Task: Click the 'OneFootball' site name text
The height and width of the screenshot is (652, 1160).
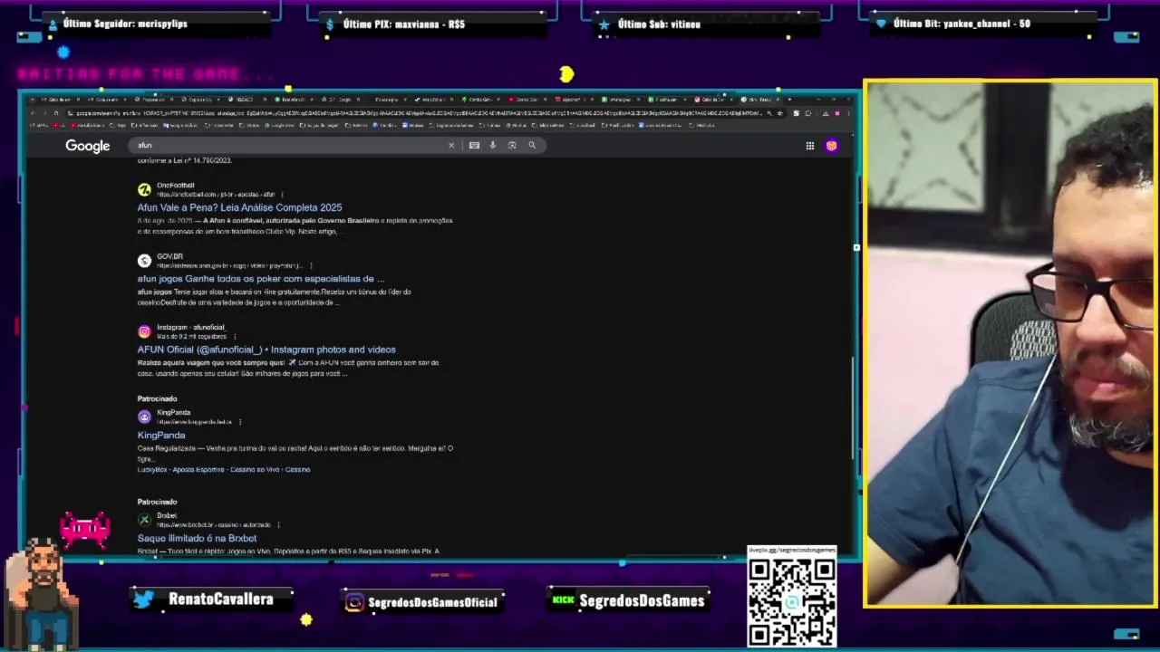Action: tap(176, 186)
